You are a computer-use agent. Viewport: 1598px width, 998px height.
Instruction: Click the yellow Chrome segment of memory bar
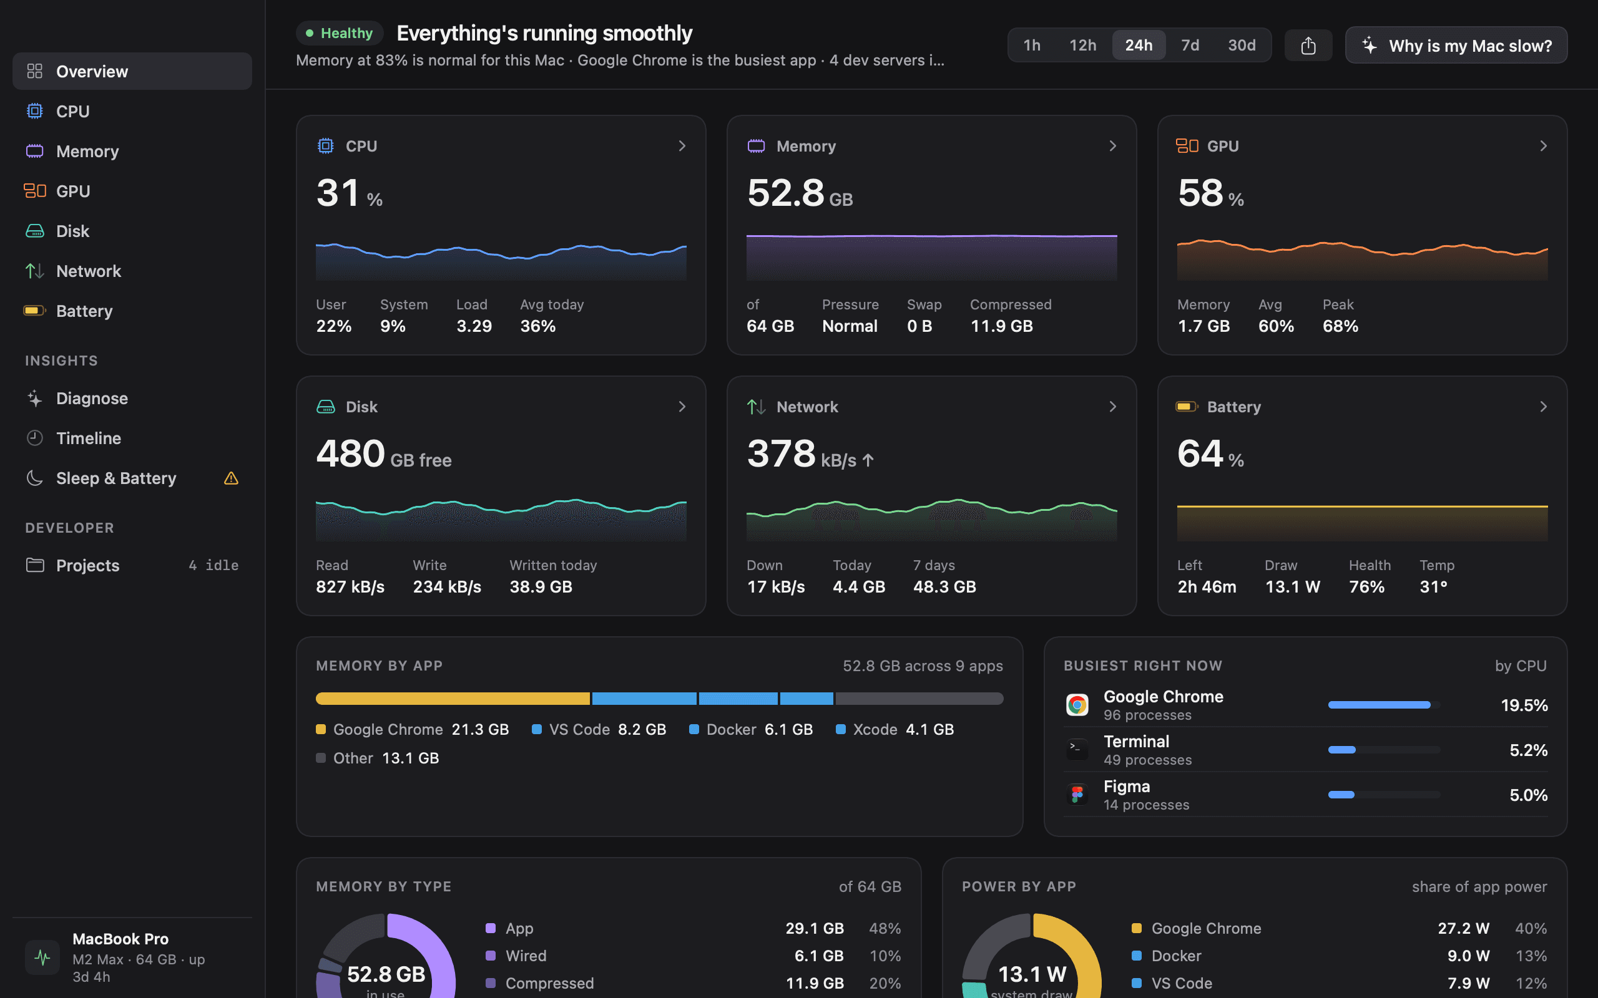[x=453, y=699]
